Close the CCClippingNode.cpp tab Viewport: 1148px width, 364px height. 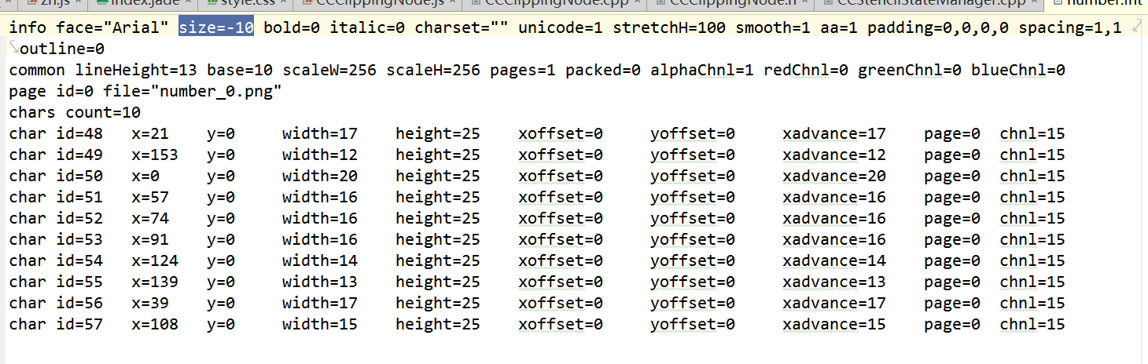(x=638, y=3)
